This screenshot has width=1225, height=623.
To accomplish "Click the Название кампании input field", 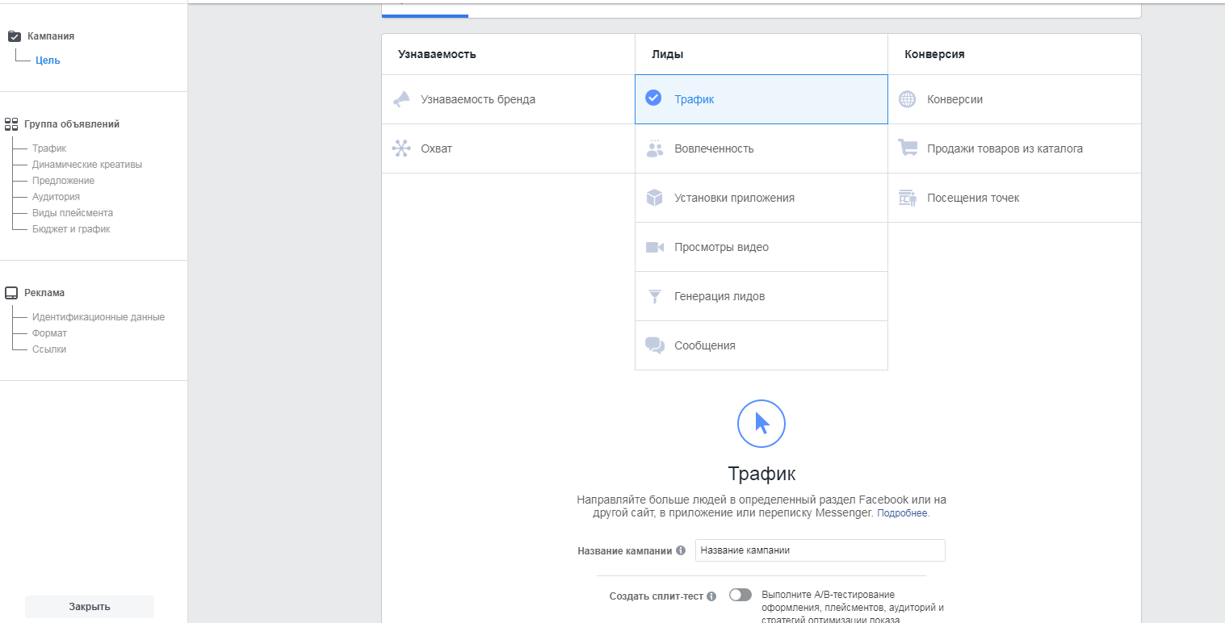I will (820, 550).
